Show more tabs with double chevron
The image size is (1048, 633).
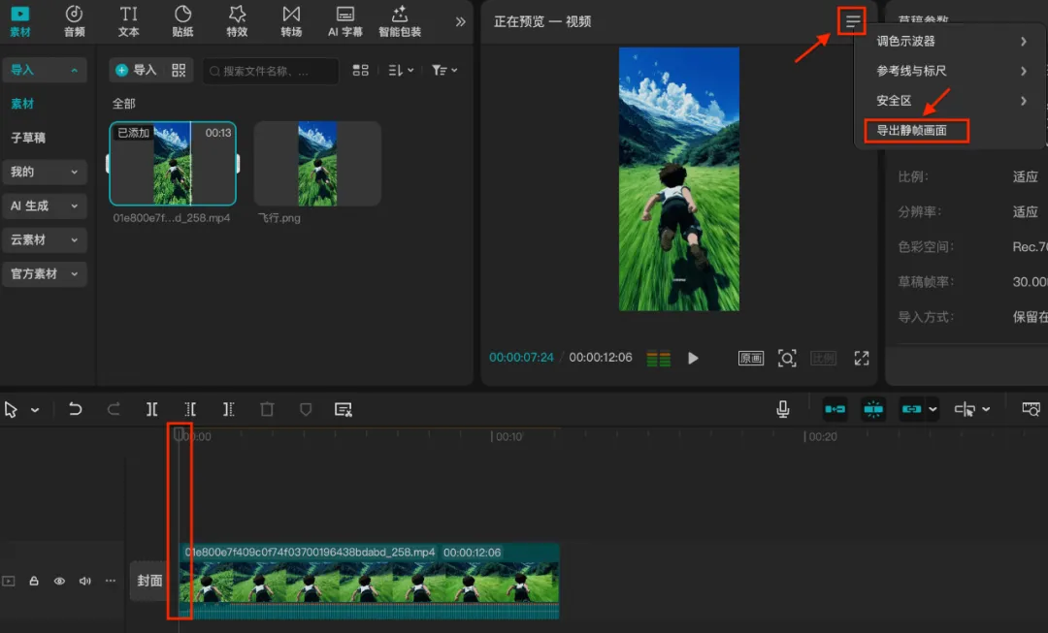coord(461,21)
